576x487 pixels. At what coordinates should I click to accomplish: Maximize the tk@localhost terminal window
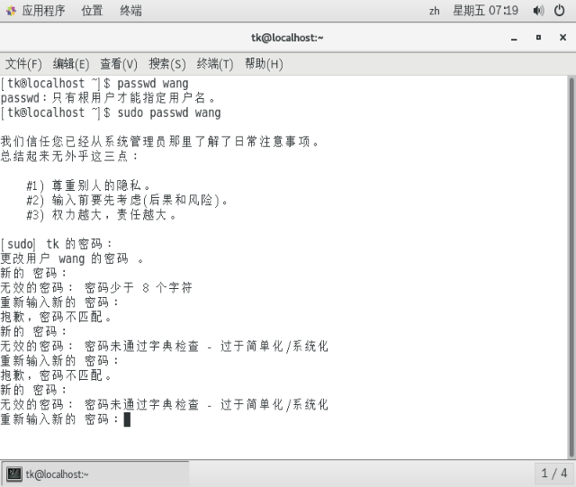(x=538, y=38)
